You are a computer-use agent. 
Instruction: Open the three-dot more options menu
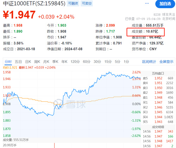147,4
